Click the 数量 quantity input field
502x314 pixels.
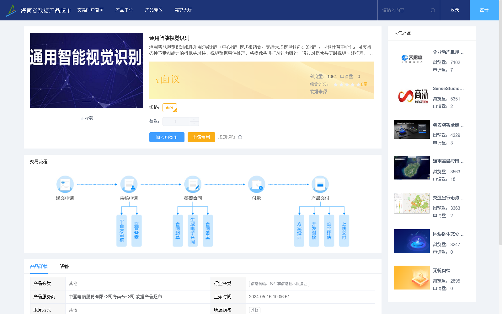(176, 122)
